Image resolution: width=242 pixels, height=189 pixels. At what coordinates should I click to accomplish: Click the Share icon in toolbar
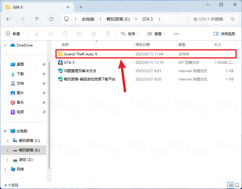(94, 34)
